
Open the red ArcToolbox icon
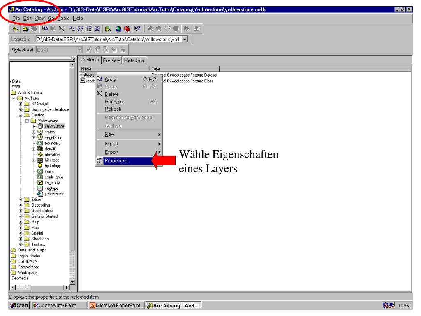(127, 28)
